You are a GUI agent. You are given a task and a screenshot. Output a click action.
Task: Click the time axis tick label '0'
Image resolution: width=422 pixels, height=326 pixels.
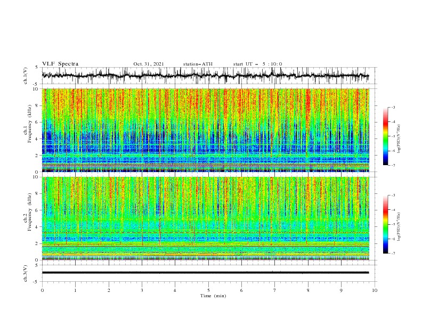pyautogui.click(x=42, y=290)
